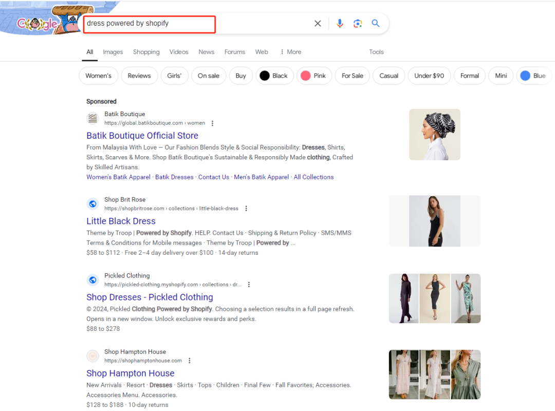Image resolution: width=555 pixels, height=411 pixels.
Task: Select the Pink color filter chip
Action: click(313, 76)
